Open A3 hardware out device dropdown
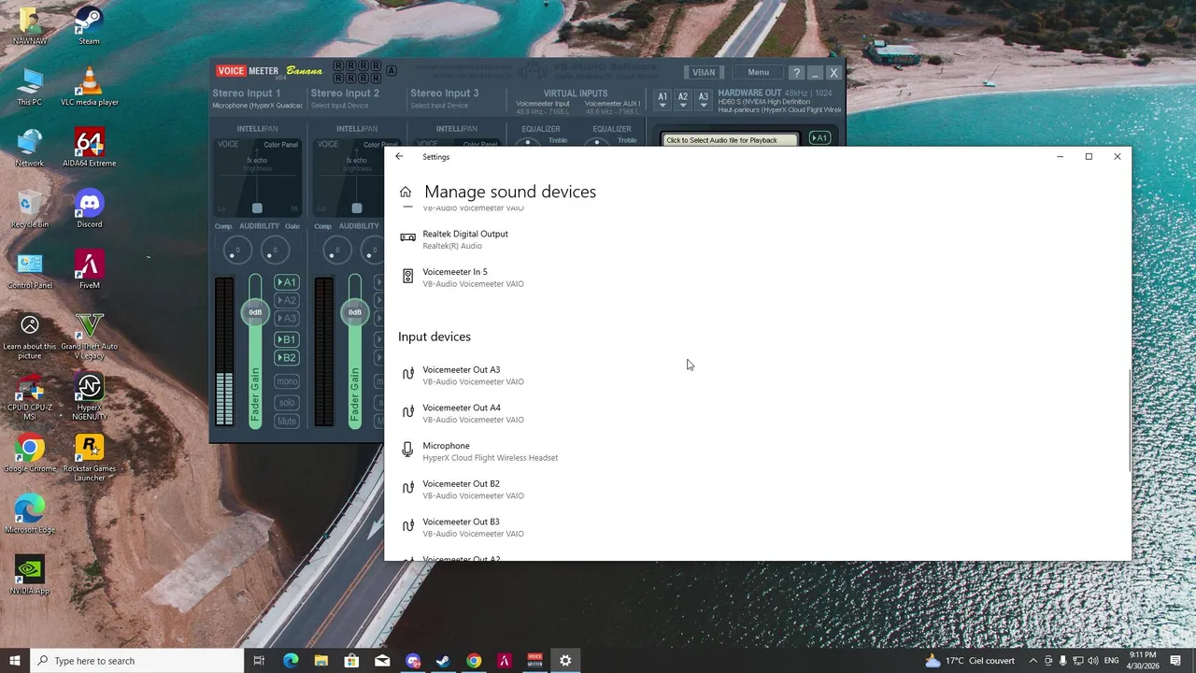The width and height of the screenshot is (1196, 673). [x=704, y=99]
